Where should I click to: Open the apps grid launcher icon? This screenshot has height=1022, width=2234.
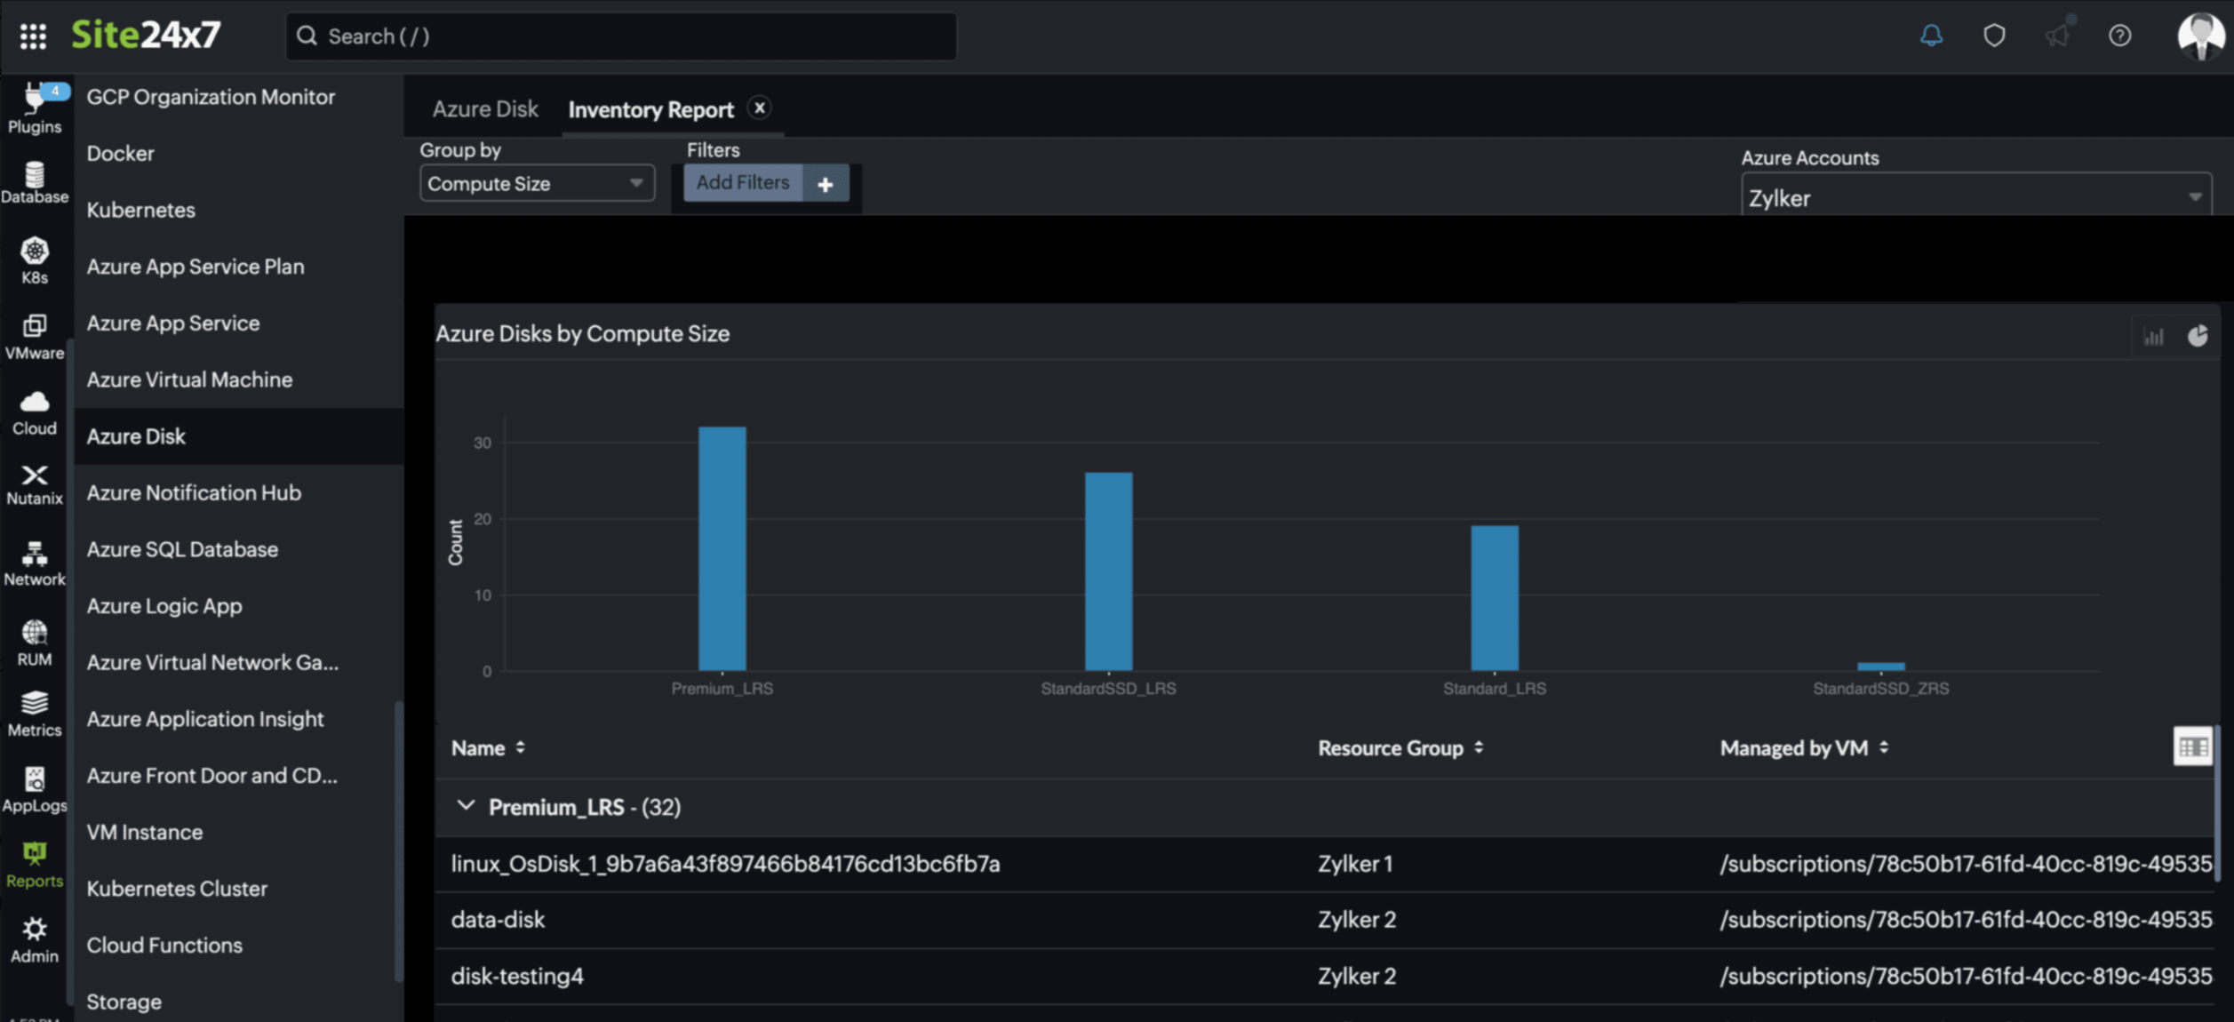pyautogui.click(x=33, y=36)
